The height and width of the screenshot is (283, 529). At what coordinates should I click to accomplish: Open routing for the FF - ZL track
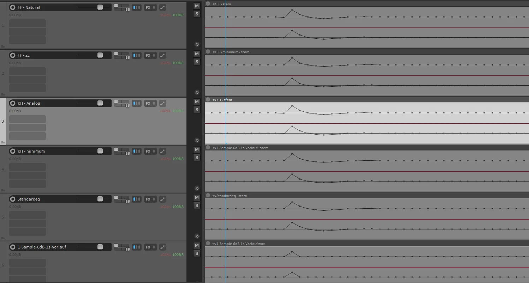(137, 55)
